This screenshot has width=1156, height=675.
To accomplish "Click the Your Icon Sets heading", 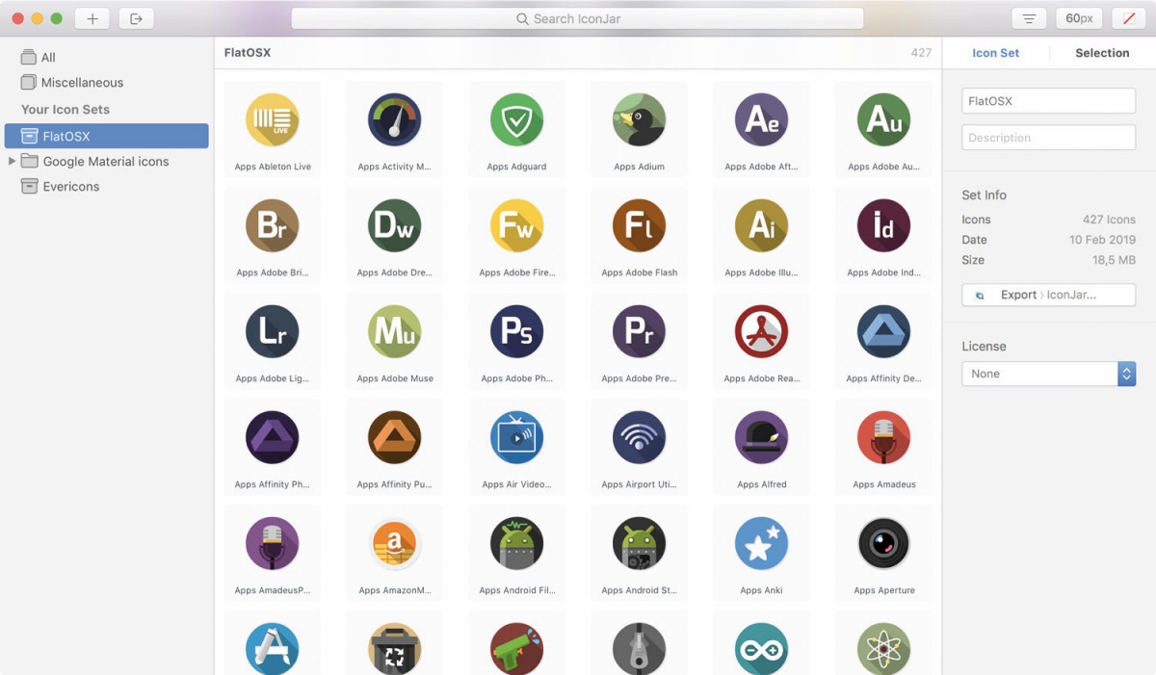I will pos(66,109).
